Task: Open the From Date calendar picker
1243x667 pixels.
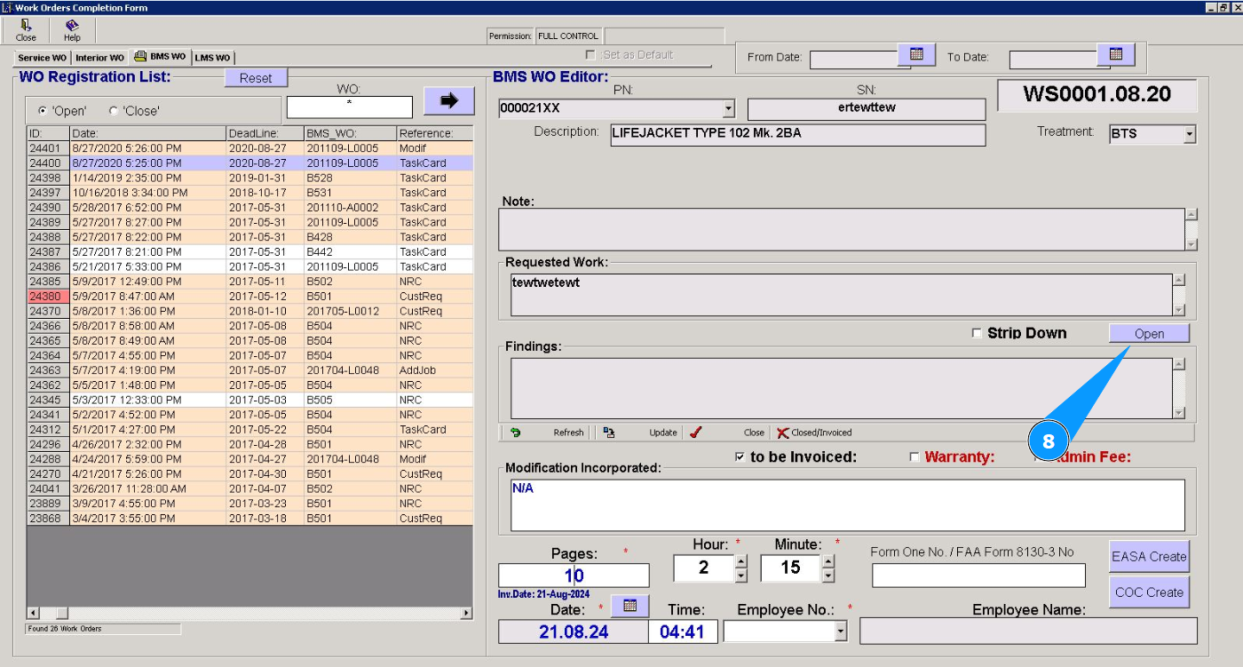Action: tap(916, 55)
